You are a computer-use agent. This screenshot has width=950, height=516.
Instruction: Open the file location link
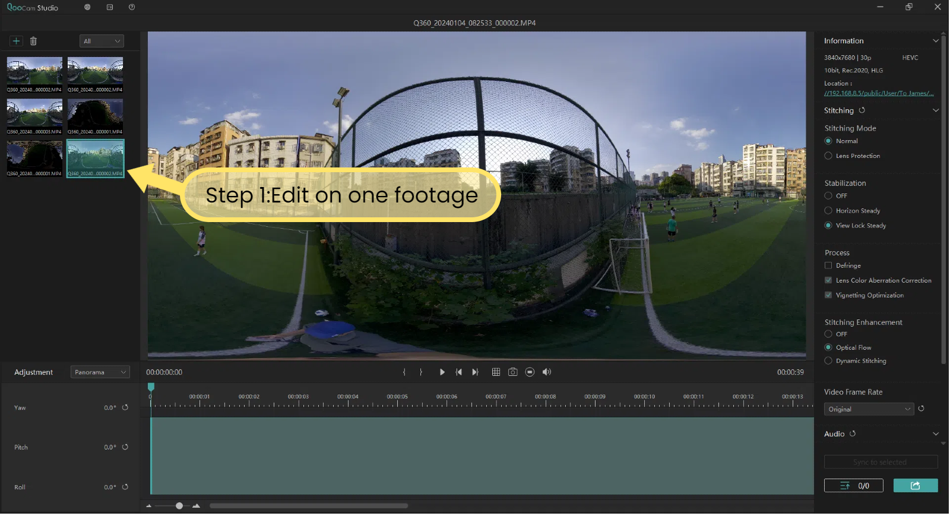878,93
